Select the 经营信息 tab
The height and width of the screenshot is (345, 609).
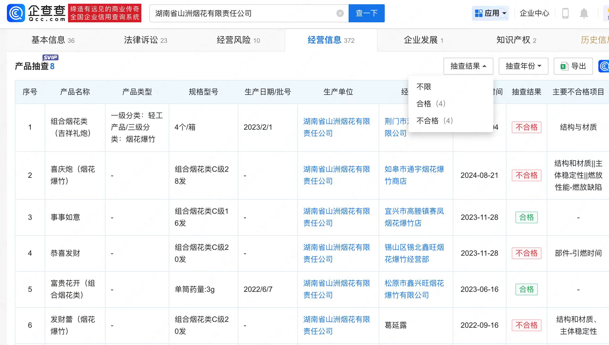331,40
